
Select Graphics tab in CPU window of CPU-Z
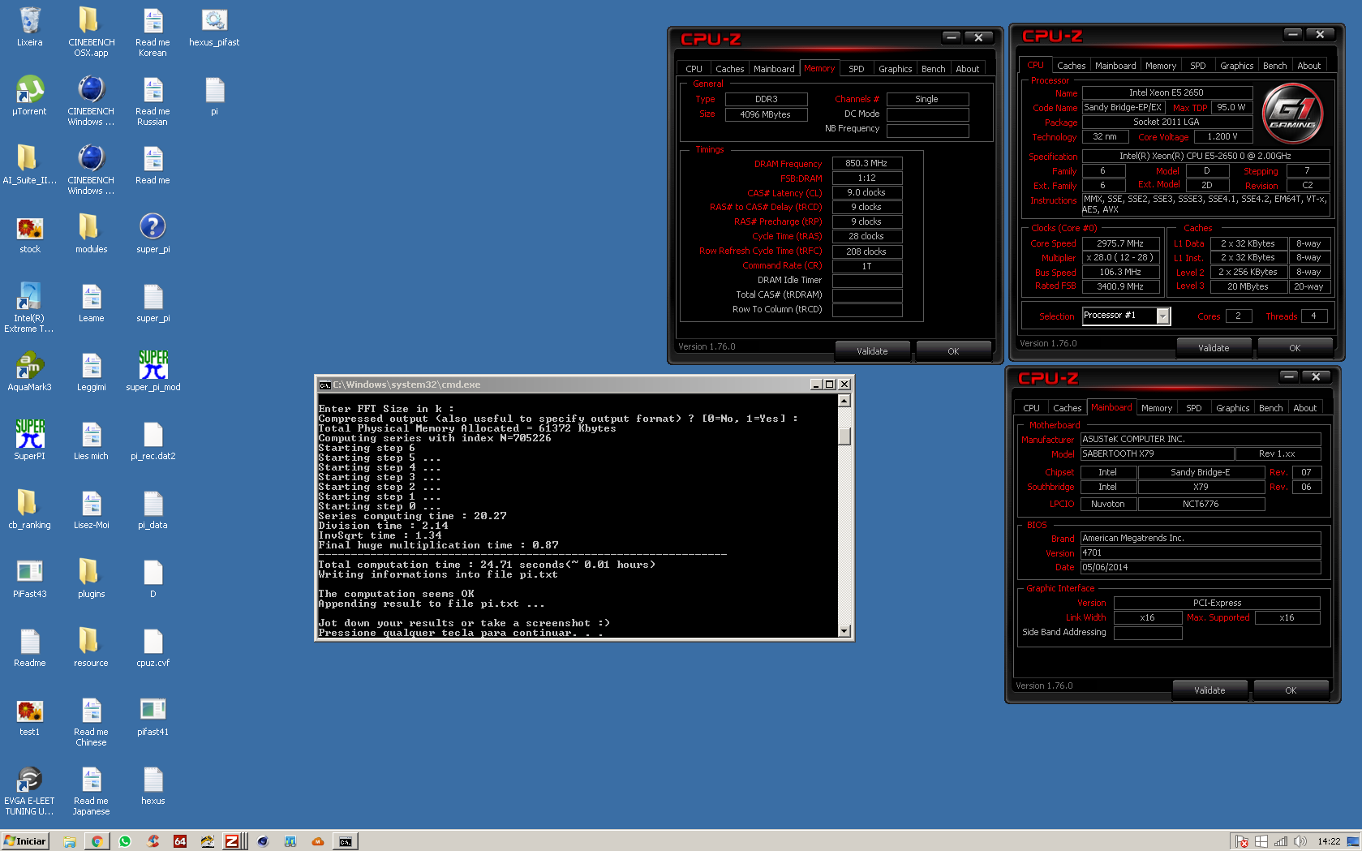click(1236, 66)
